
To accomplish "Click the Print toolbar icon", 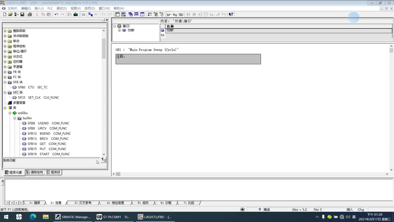I will point(30,14).
